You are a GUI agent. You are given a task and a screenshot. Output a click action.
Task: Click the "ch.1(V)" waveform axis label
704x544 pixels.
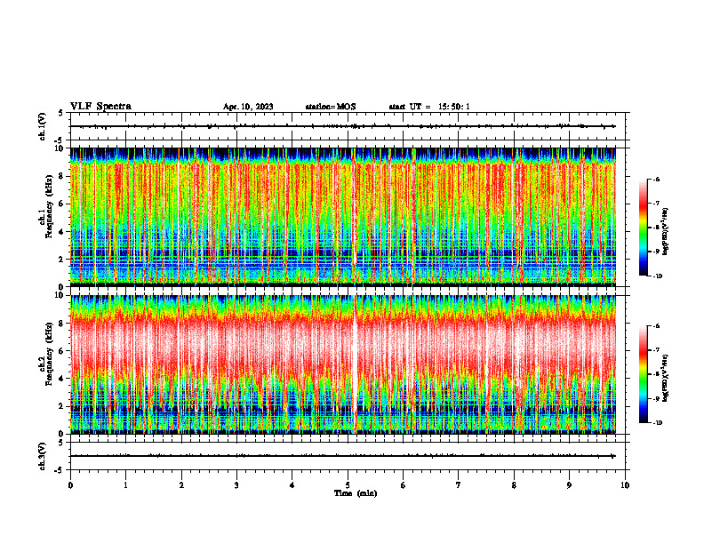click(43, 126)
